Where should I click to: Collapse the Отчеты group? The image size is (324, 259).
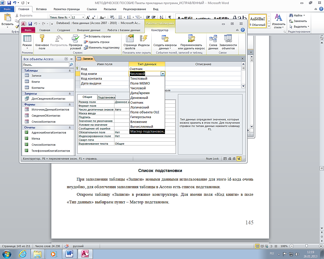click(70, 127)
